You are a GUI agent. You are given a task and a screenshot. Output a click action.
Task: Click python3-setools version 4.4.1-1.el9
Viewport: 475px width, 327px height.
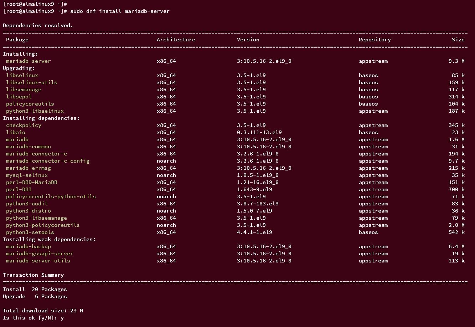pyautogui.click(x=254, y=232)
